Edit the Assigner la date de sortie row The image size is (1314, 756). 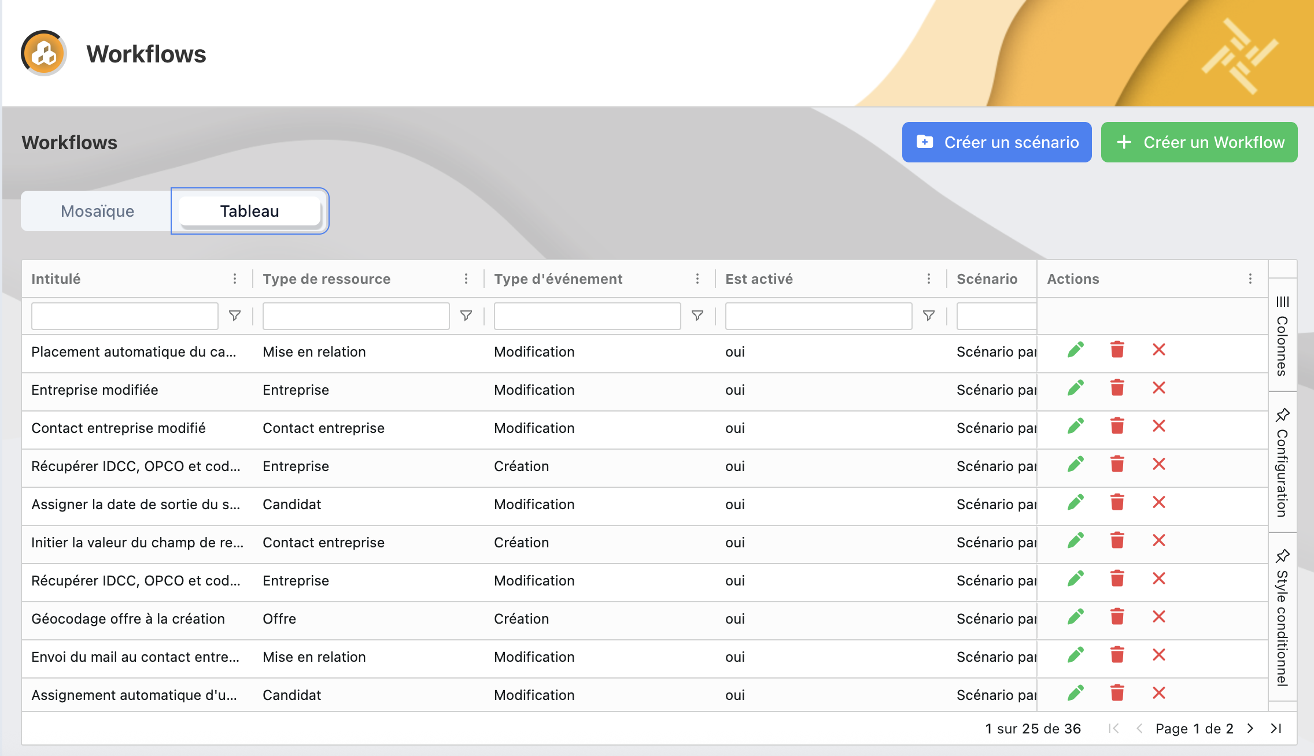(1075, 503)
